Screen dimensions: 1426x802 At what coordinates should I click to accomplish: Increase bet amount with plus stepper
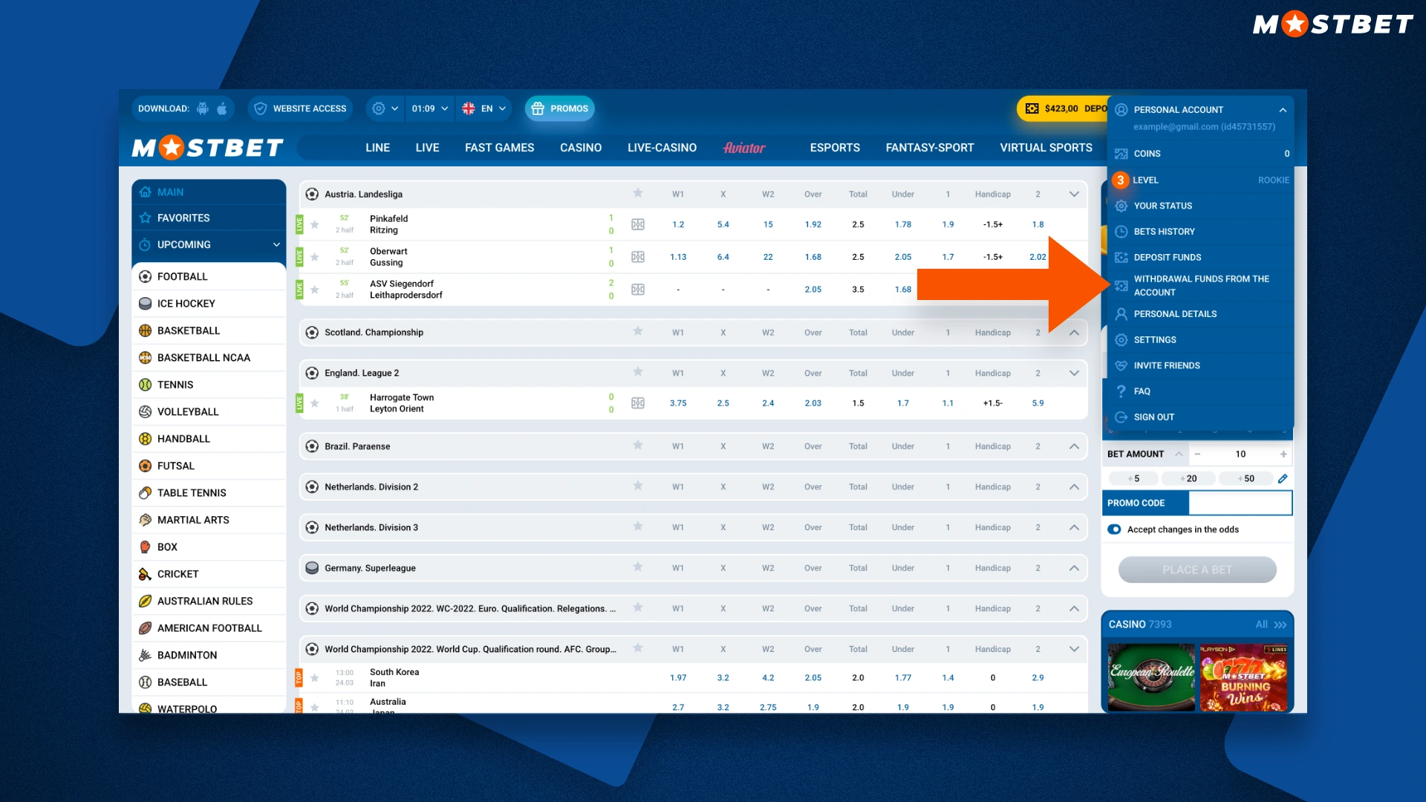[1283, 454]
